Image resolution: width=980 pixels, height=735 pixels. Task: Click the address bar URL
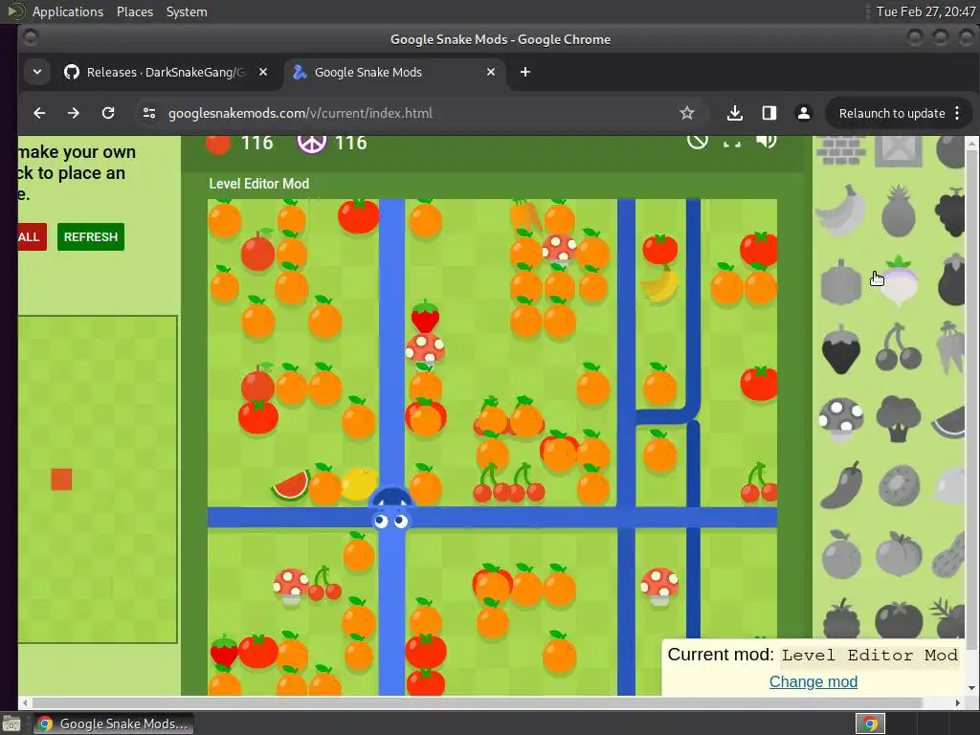300,113
